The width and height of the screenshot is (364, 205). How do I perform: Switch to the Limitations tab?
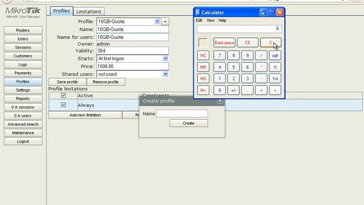(x=89, y=11)
